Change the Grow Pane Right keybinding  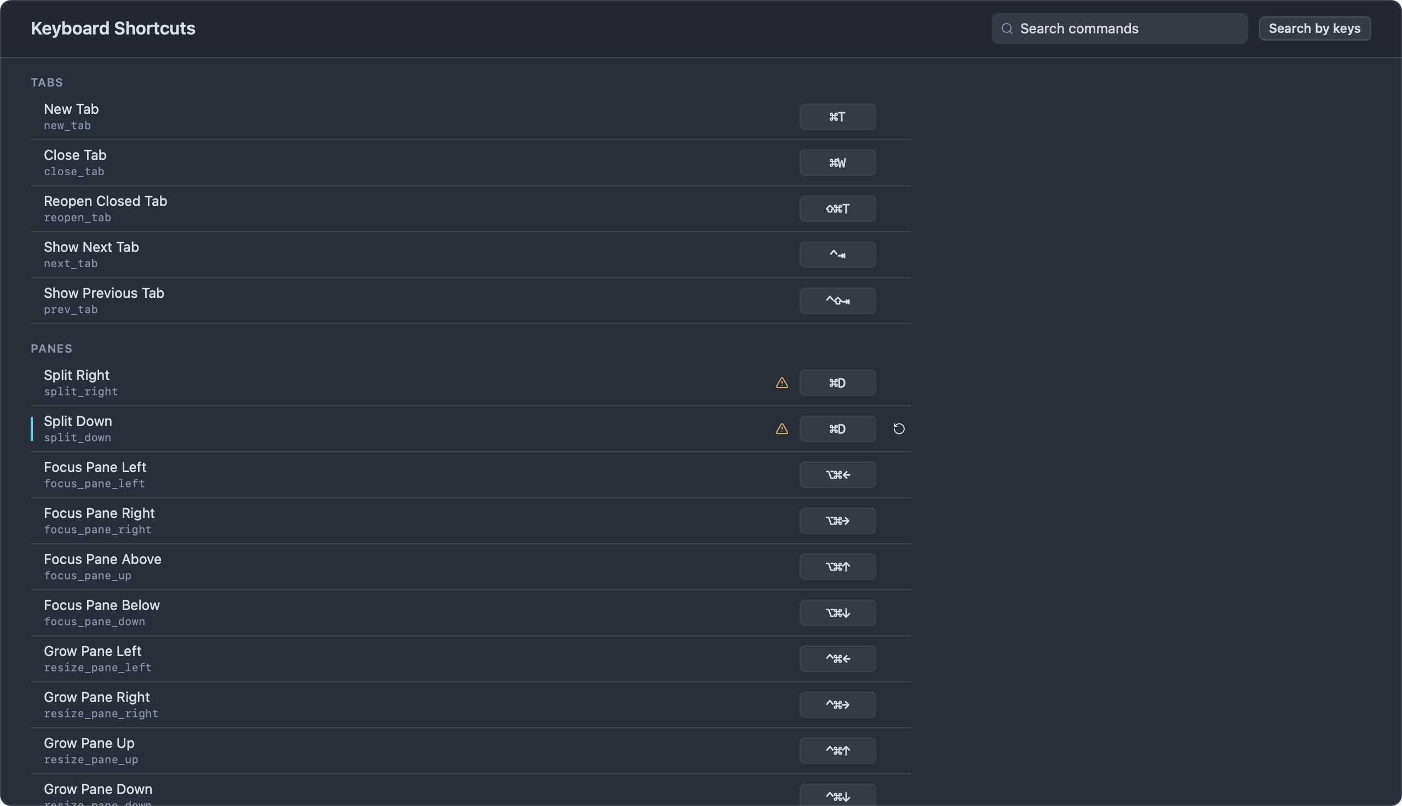tap(837, 704)
